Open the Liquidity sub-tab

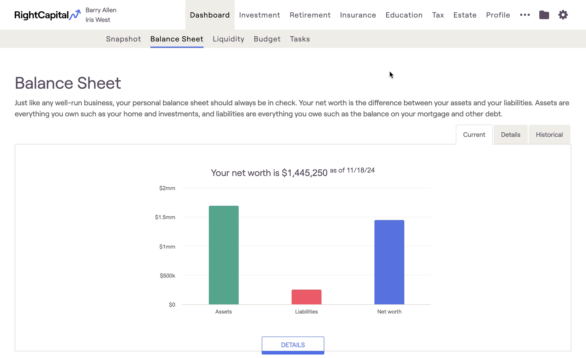pyautogui.click(x=228, y=39)
